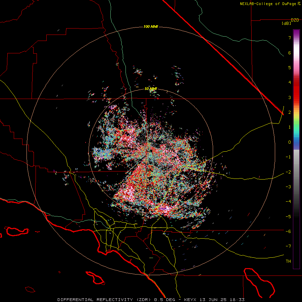This screenshot has width=302, height=302.
Task: Click the KEYX station identifier in caption
Action: coord(191,300)
